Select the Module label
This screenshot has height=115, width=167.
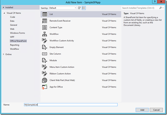[x=53, y=60]
